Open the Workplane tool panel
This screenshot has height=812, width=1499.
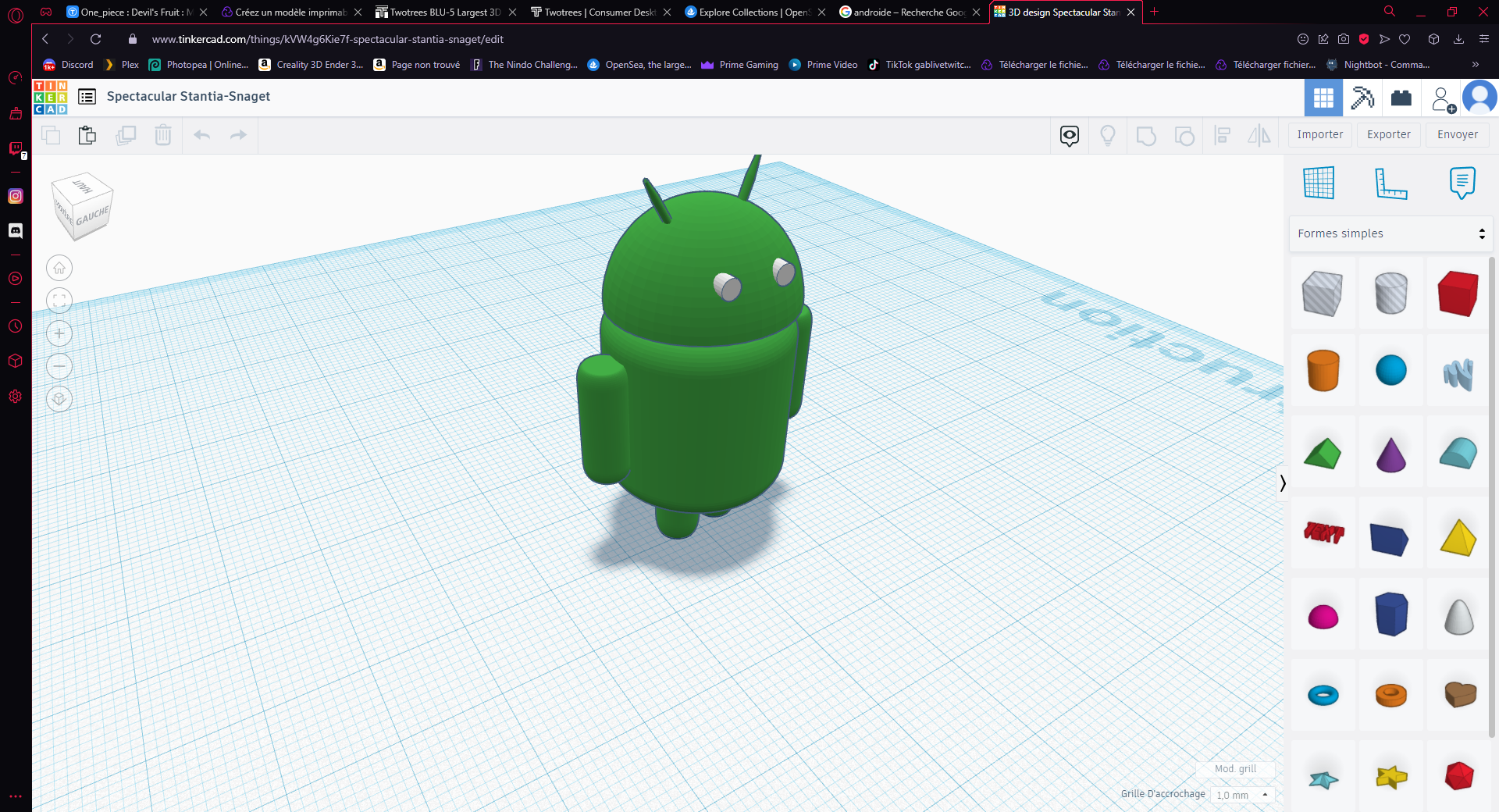pos(1318,183)
